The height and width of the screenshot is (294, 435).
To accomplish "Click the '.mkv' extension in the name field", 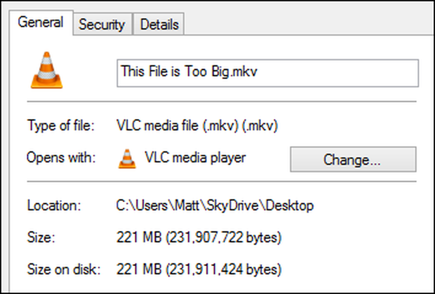I will point(244,72).
